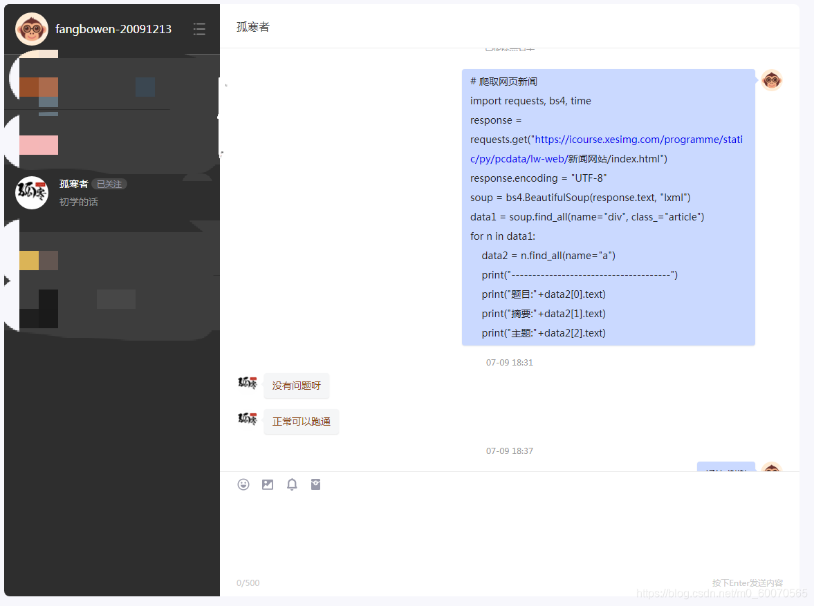Click the bell notification icon
The width and height of the screenshot is (814, 606).
tap(292, 484)
